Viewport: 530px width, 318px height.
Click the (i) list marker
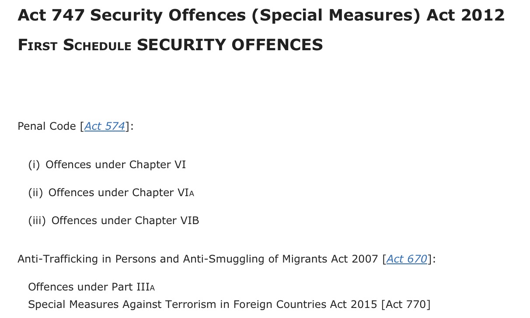click(34, 165)
